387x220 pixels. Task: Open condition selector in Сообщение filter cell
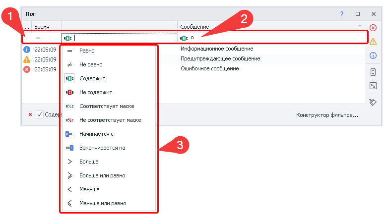pyautogui.click(x=184, y=38)
